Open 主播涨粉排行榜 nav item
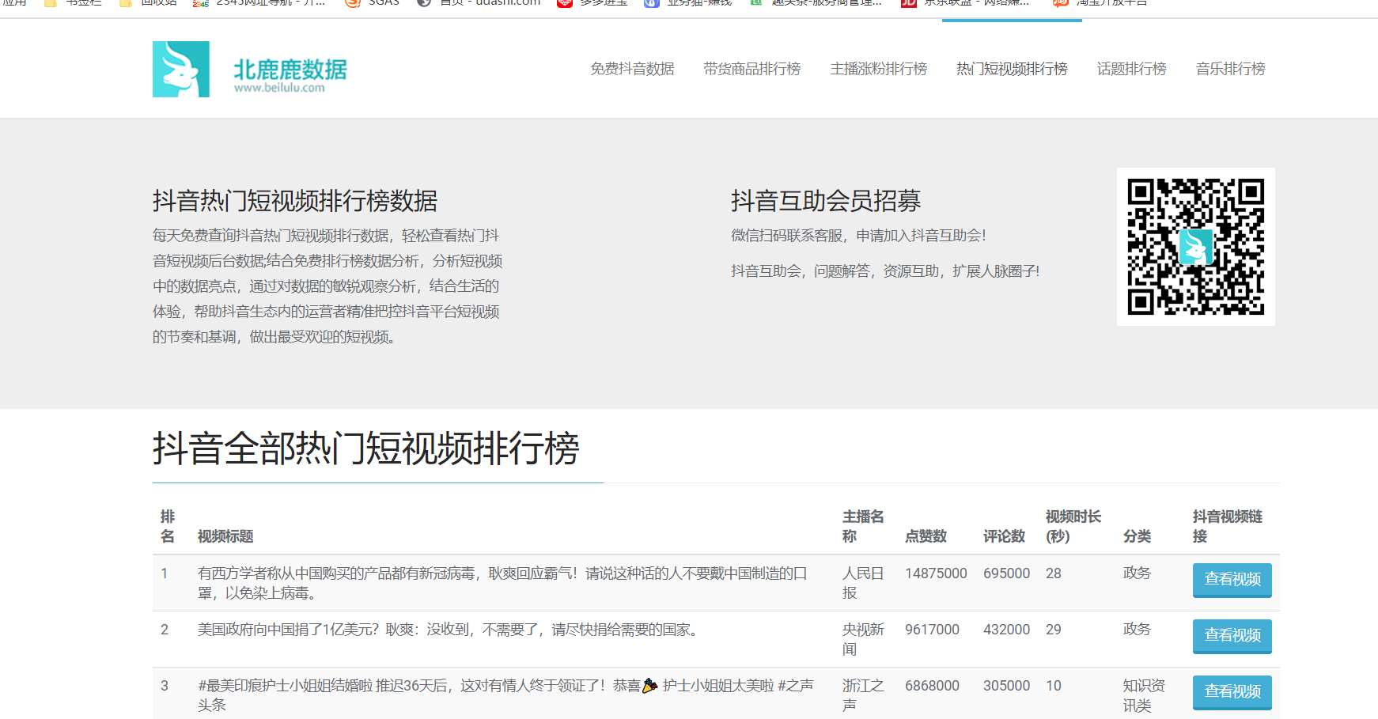Screen dimensions: 1378x719 click(878, 69)
